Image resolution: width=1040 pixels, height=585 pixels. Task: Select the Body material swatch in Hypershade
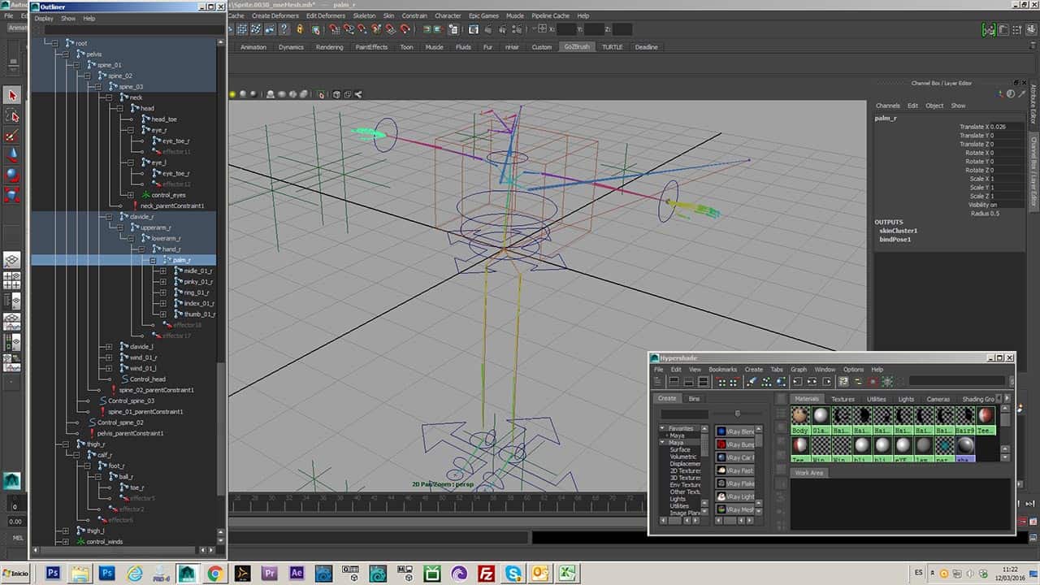click(x=800, y=417)
